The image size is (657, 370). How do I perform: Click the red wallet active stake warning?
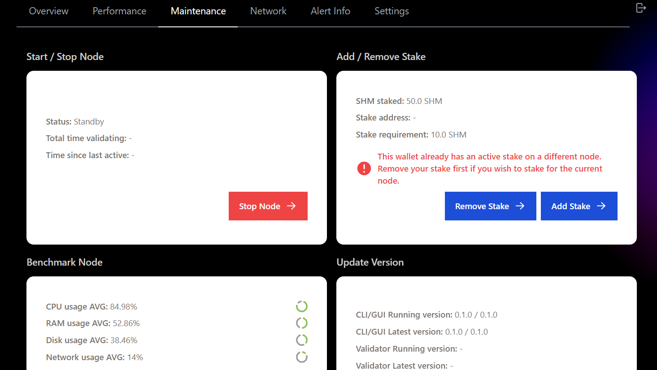tap(490, 168)
